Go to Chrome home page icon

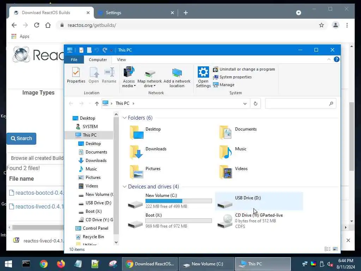click(x=48, y=25)
